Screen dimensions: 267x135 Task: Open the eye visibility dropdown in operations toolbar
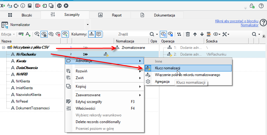217,34
